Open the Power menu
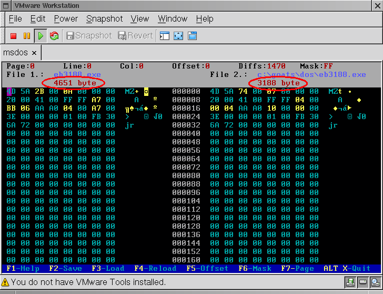Screen dimensions: 383x294 [66, 19]
